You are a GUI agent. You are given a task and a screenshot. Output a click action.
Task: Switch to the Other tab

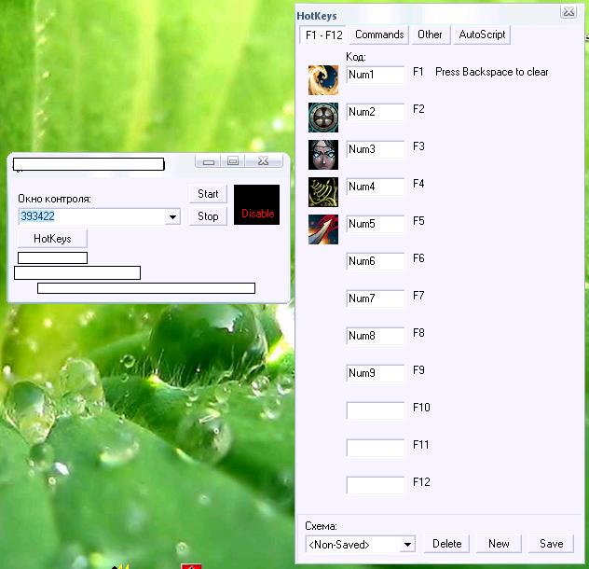coord(430,35)
